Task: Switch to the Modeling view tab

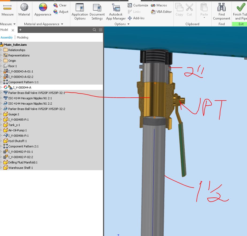Action: pos(22,37)
